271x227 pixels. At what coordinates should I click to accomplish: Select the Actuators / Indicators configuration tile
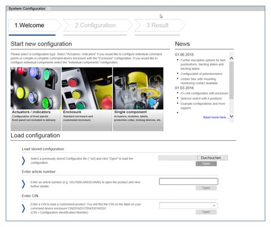[x=36, y=99]
